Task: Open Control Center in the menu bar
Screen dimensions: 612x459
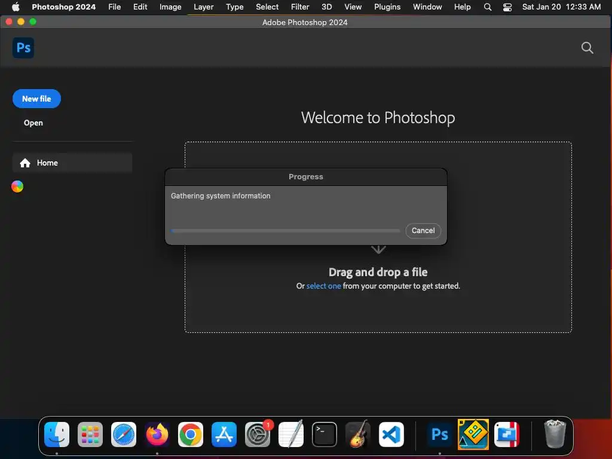Action: [x=507, y=7]
